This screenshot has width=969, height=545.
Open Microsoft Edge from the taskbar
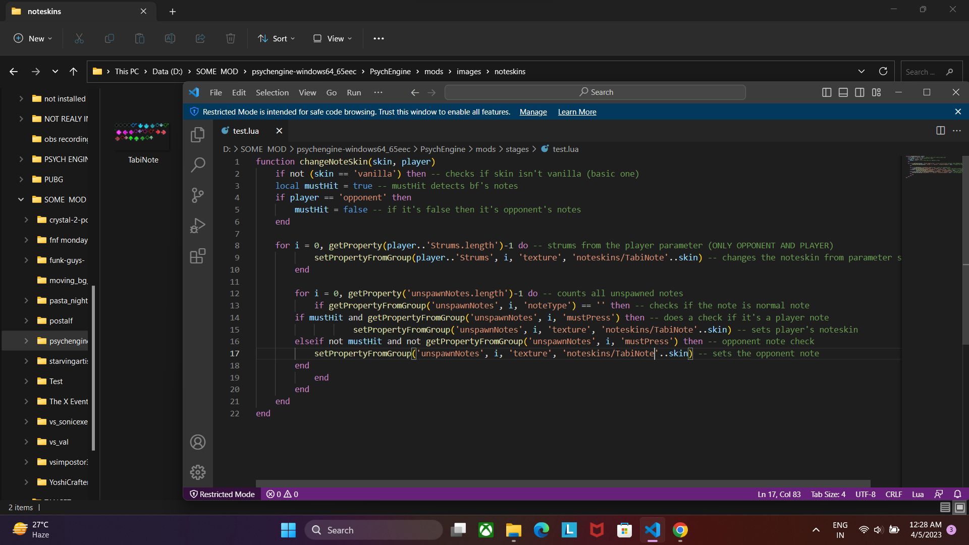541,530
